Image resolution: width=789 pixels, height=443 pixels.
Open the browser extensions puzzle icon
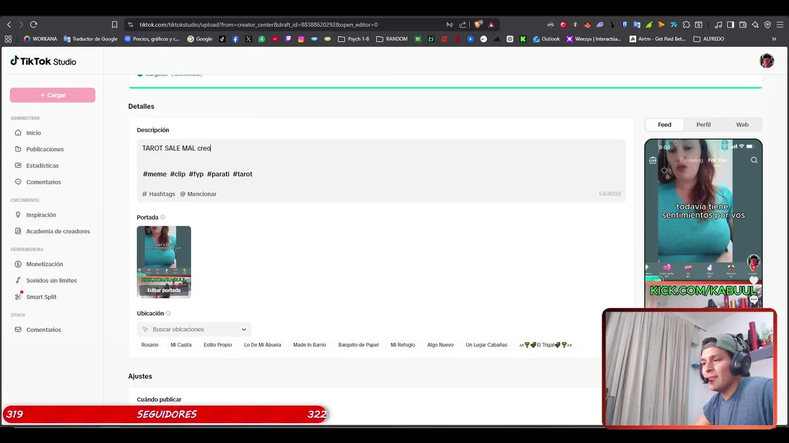[686, 25]
